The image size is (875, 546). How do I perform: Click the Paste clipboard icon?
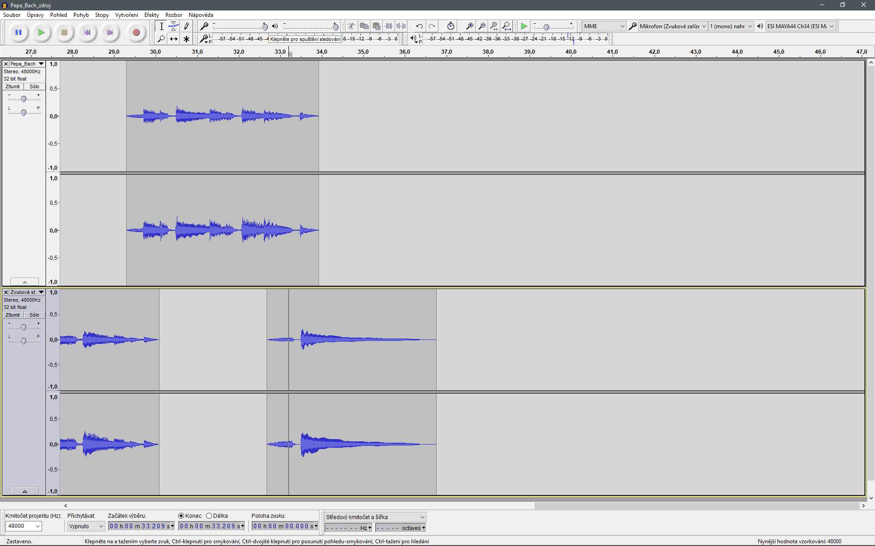pyautogui.click(x=376, y=26)
